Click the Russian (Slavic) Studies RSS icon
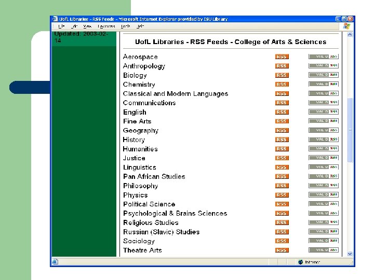This screenshot has width=374, height=280. pos(282,232)
